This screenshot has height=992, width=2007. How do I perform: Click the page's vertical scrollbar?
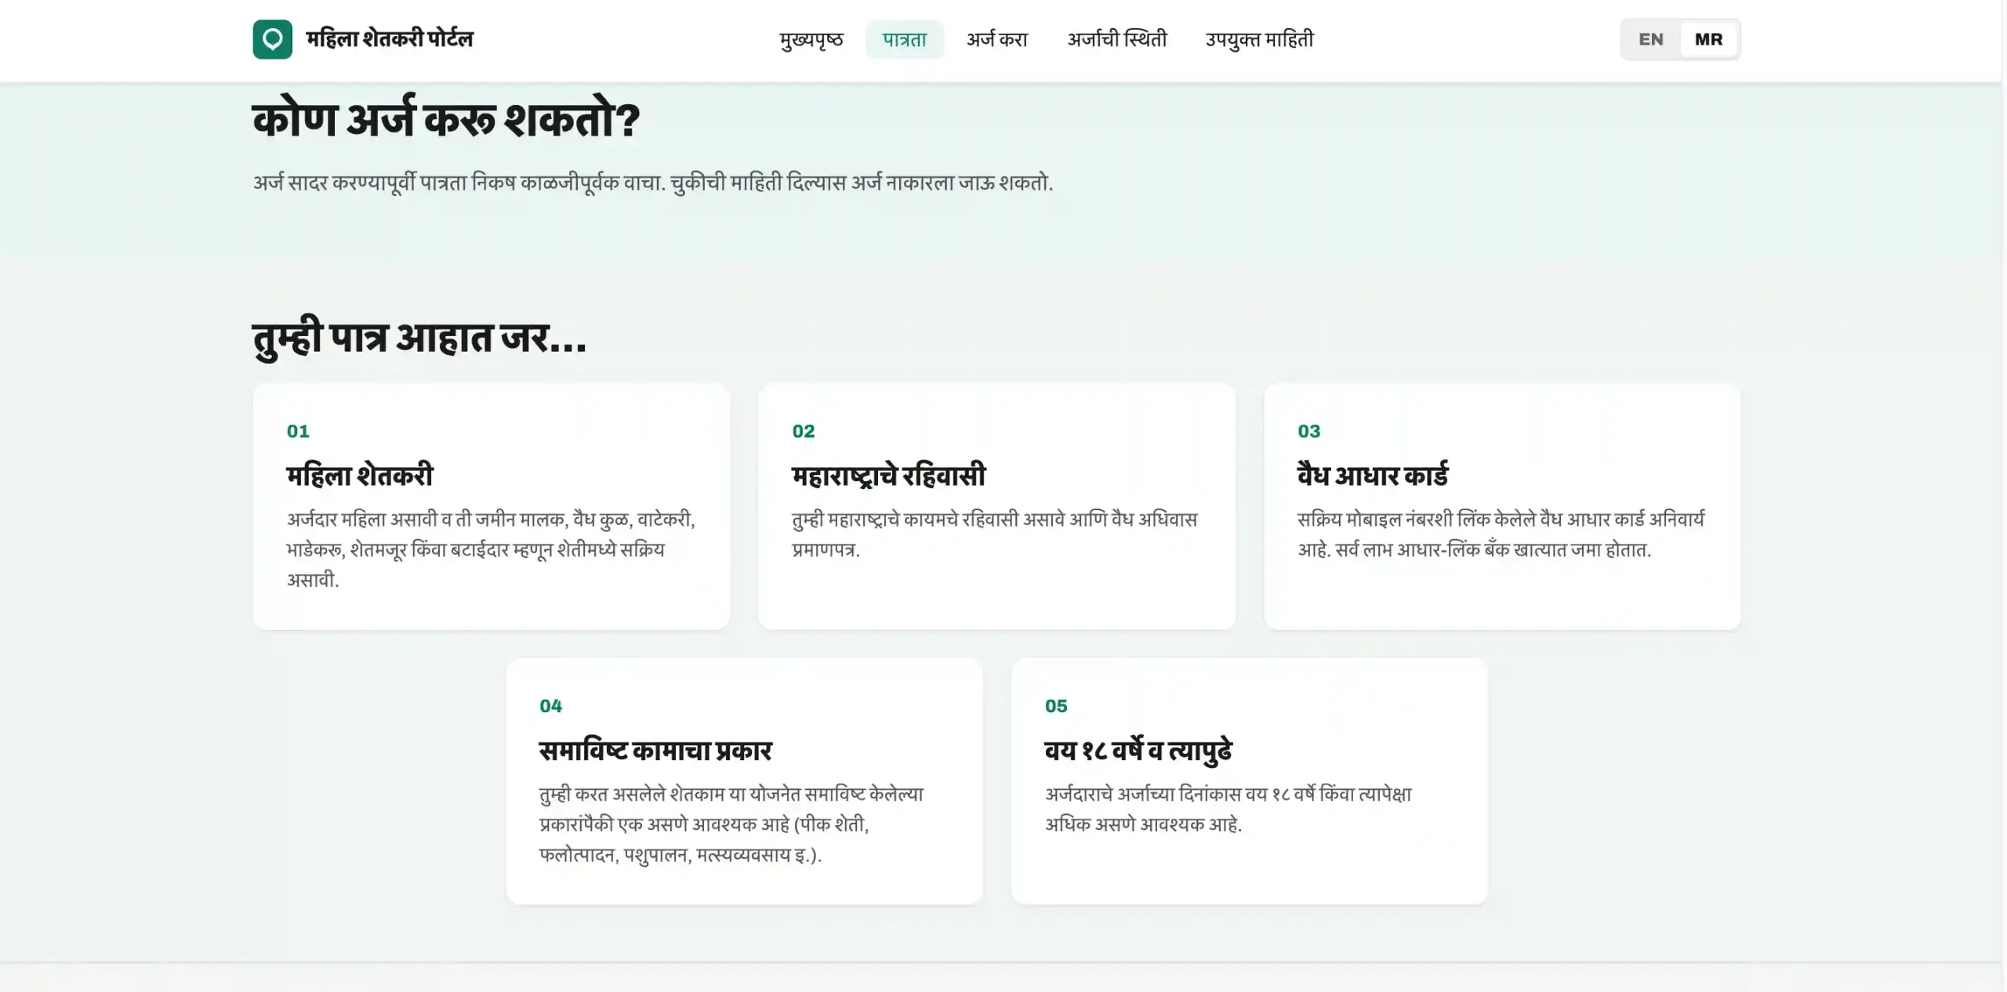pos(2004,496)
